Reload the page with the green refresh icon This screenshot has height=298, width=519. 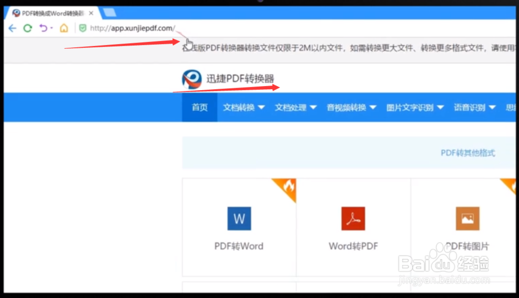[x=28, y=29]
